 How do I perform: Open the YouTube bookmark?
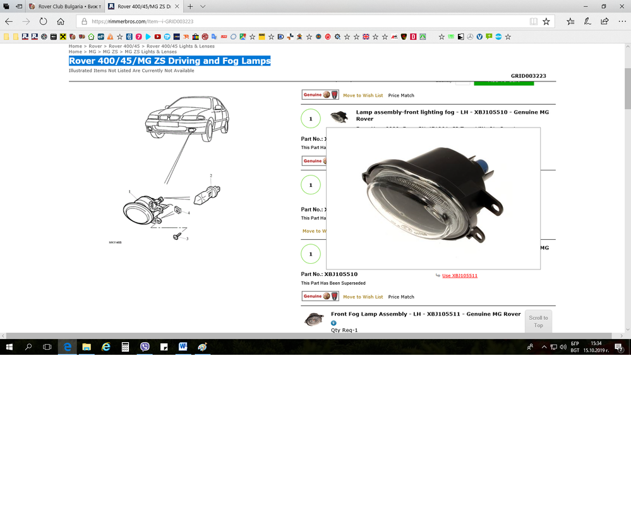click(x=157, y=37)
